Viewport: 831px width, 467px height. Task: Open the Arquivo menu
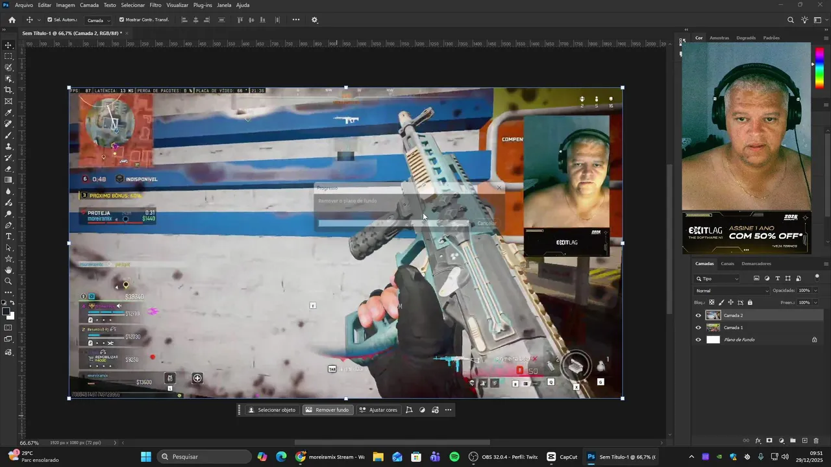pyautogui.click(x=24, y=5)
